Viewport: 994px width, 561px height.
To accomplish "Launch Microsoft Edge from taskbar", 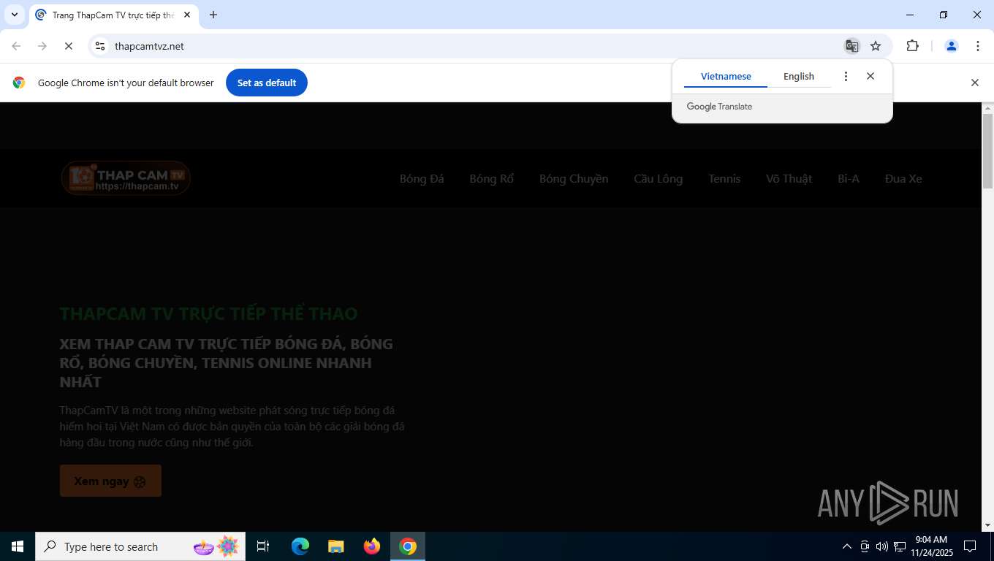I will pos(300,546).
